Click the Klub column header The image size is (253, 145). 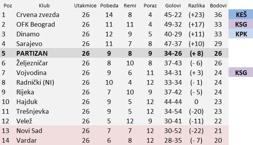44,6
